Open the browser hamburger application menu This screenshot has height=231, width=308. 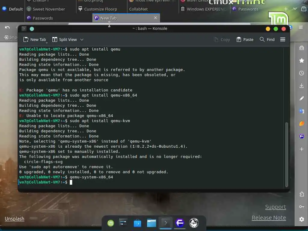coord(301,27)
